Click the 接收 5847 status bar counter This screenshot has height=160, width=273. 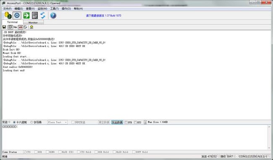pyautogui.click(x=226, y=157)
